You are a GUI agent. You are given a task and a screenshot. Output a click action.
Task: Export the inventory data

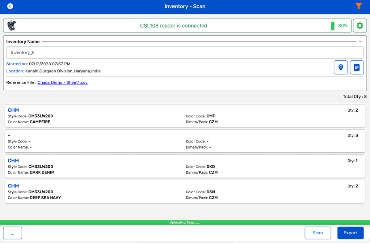point(350,233)
